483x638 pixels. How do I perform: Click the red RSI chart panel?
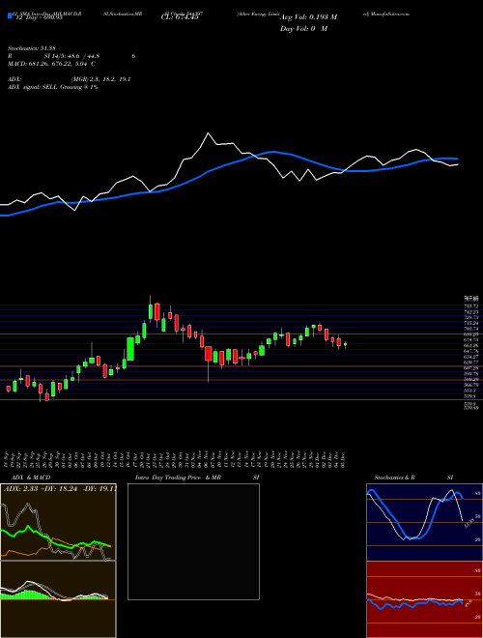click(424, 599)
